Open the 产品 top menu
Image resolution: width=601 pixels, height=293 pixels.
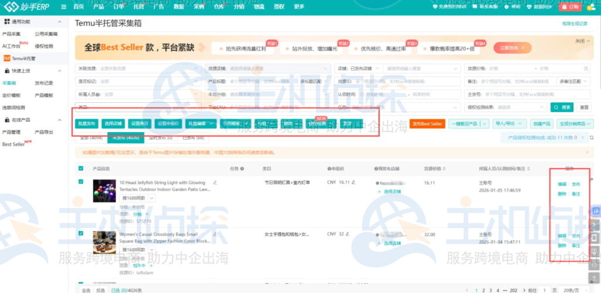[99, 6]
